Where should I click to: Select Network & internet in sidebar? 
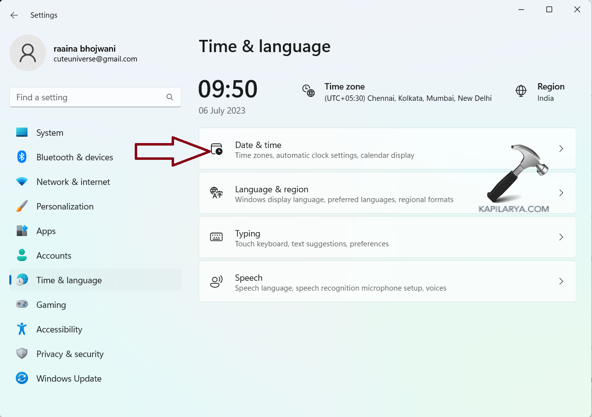click(95, 182)
